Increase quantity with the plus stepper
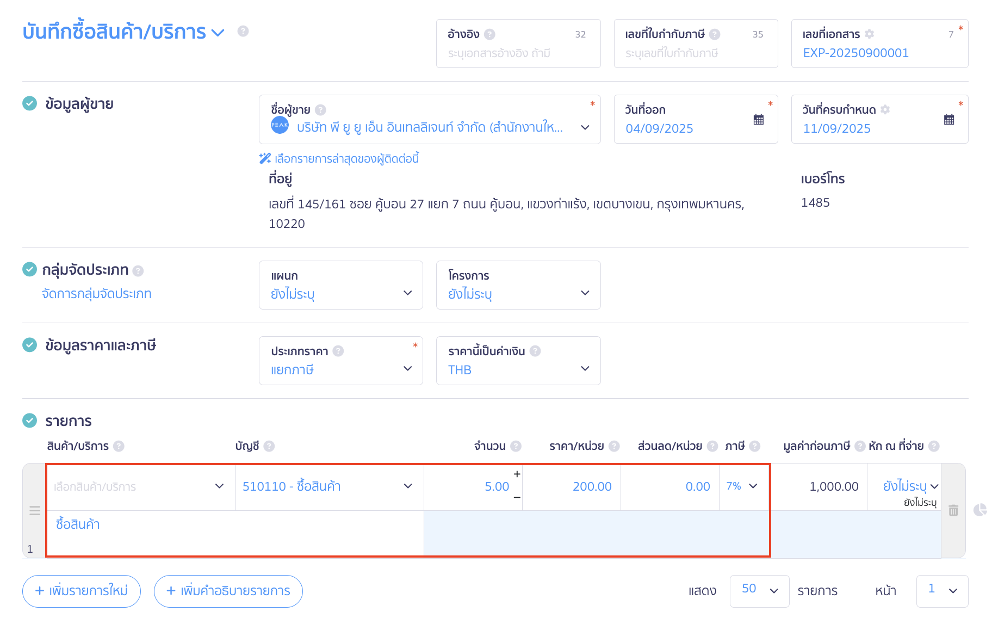This screenshot has width=992, height=618. pos(517,474)
